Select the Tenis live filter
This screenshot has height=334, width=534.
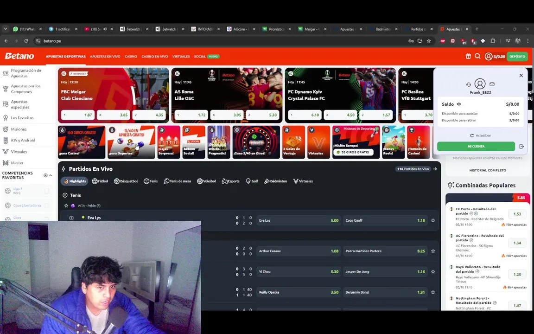[x=151, y=181]
